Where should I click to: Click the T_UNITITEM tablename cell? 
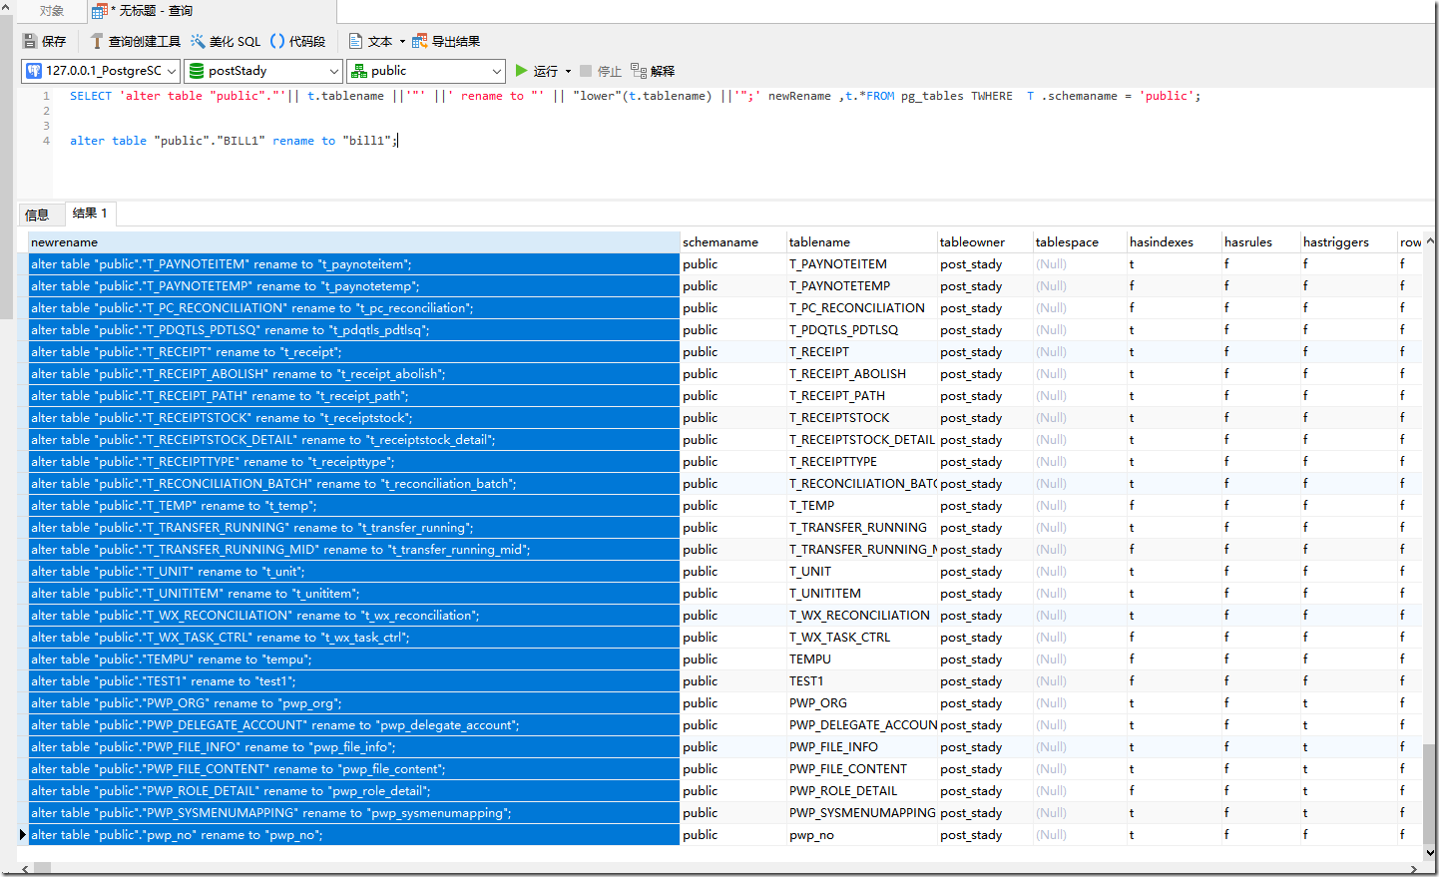(x=861, y=594)
